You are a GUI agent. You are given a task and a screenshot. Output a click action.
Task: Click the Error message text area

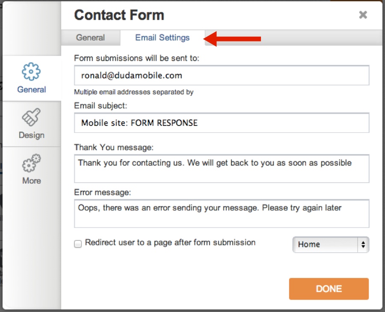pyautogui.click(x=222, y=213)
